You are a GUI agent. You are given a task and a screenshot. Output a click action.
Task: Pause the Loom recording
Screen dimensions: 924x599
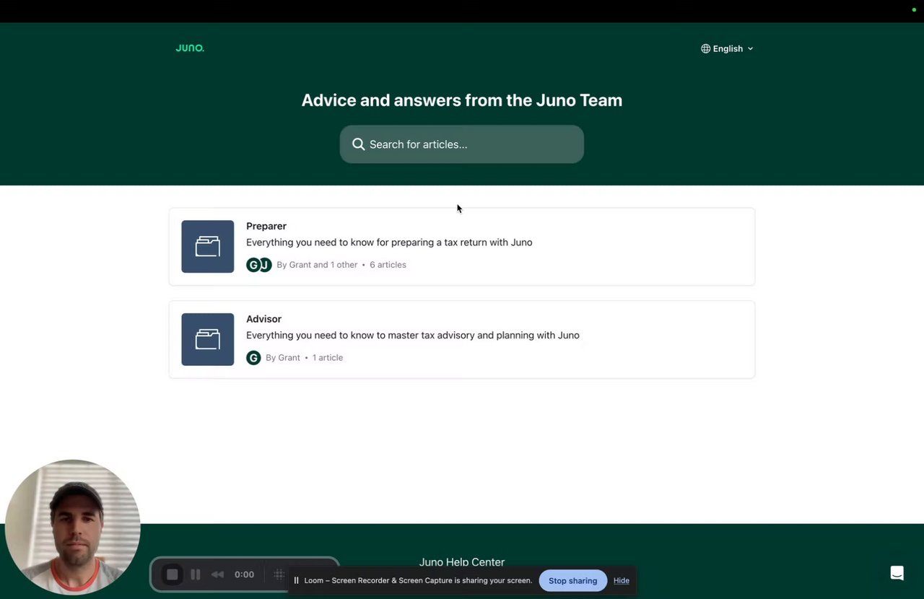[196, 574]
